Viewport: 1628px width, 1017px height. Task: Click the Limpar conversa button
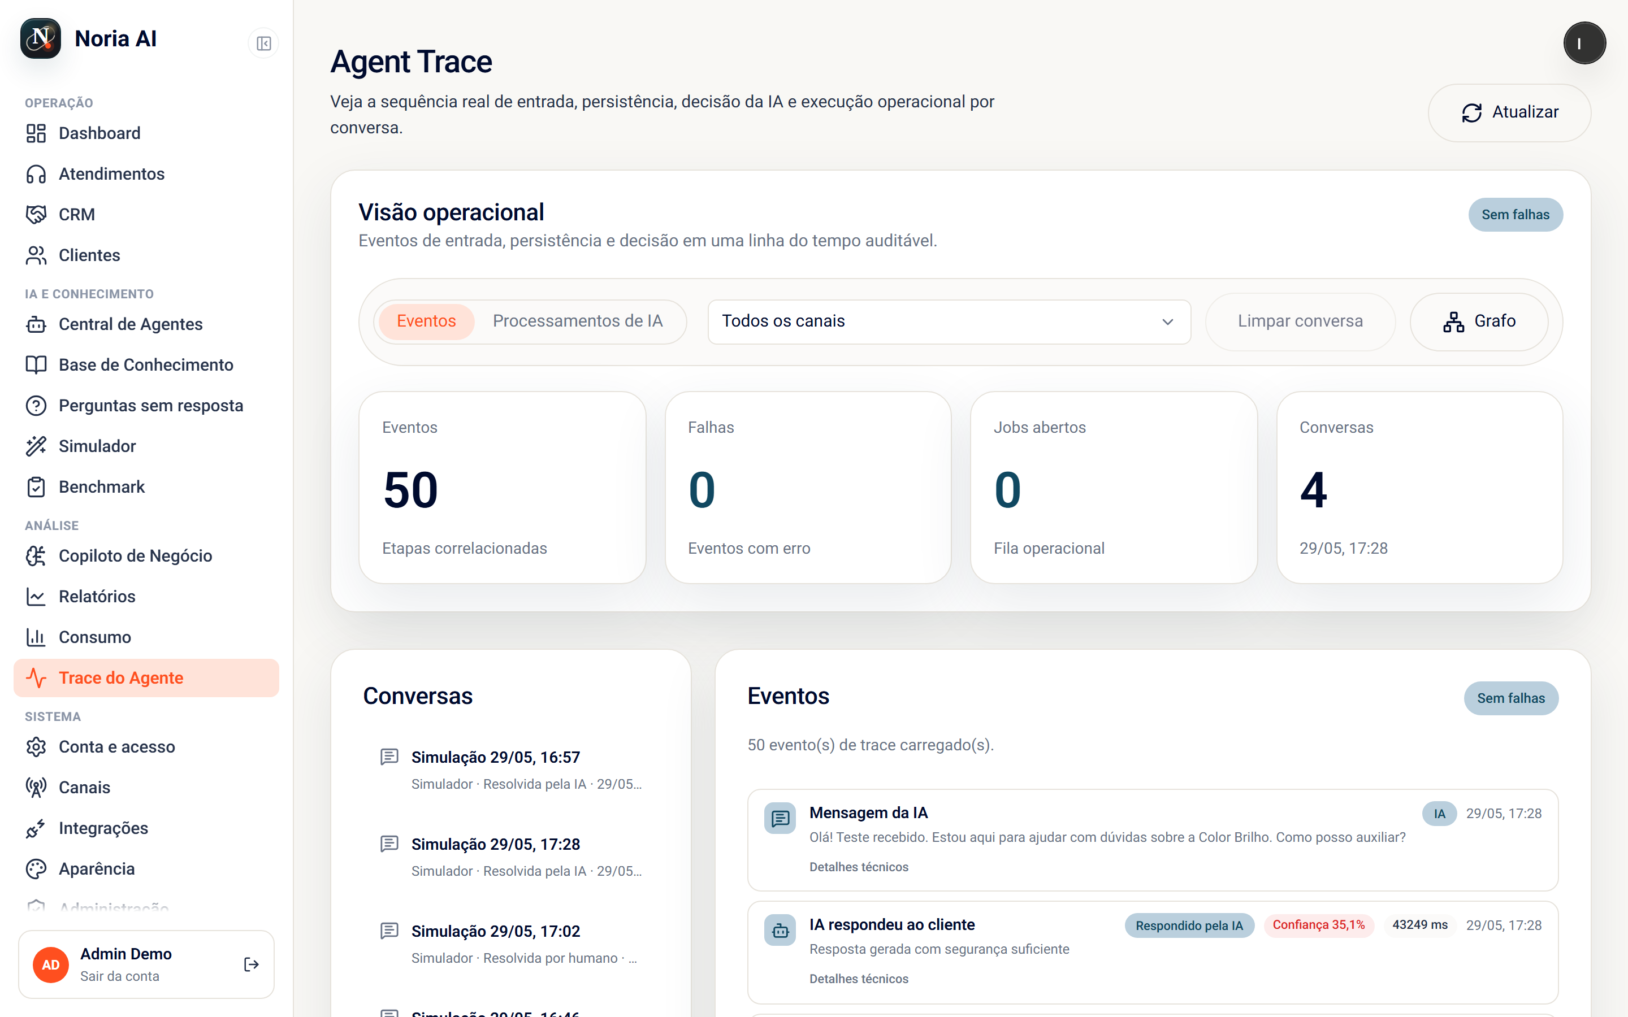pos(1300,321)
